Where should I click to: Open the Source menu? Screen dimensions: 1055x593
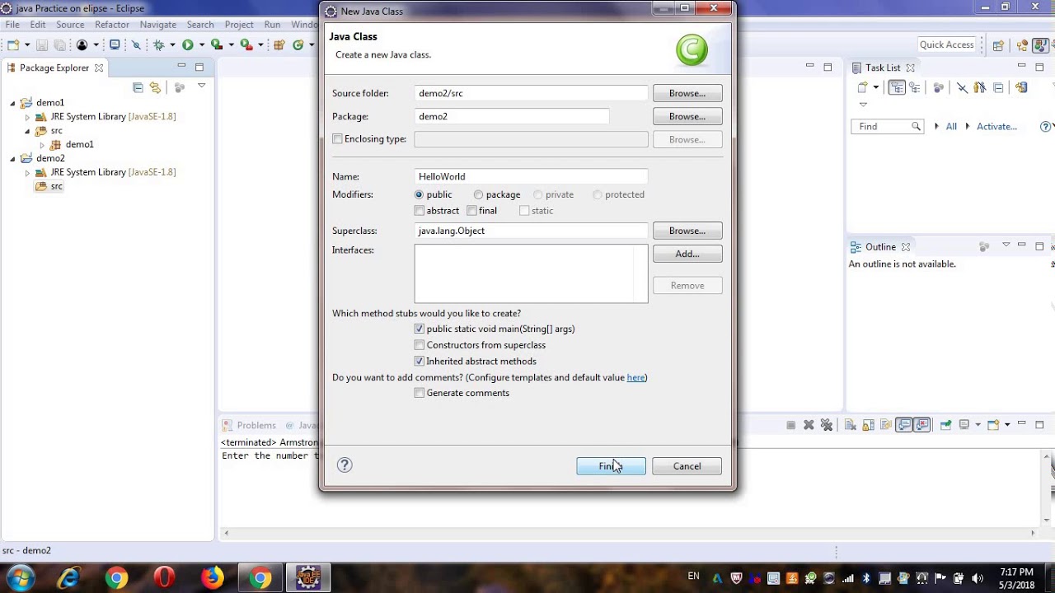(70, 25)
